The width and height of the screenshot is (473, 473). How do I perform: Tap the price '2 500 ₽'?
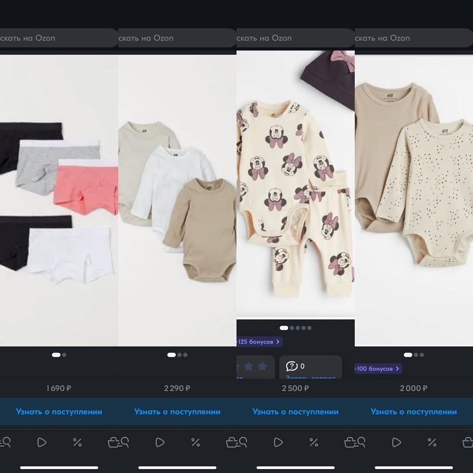295,388
